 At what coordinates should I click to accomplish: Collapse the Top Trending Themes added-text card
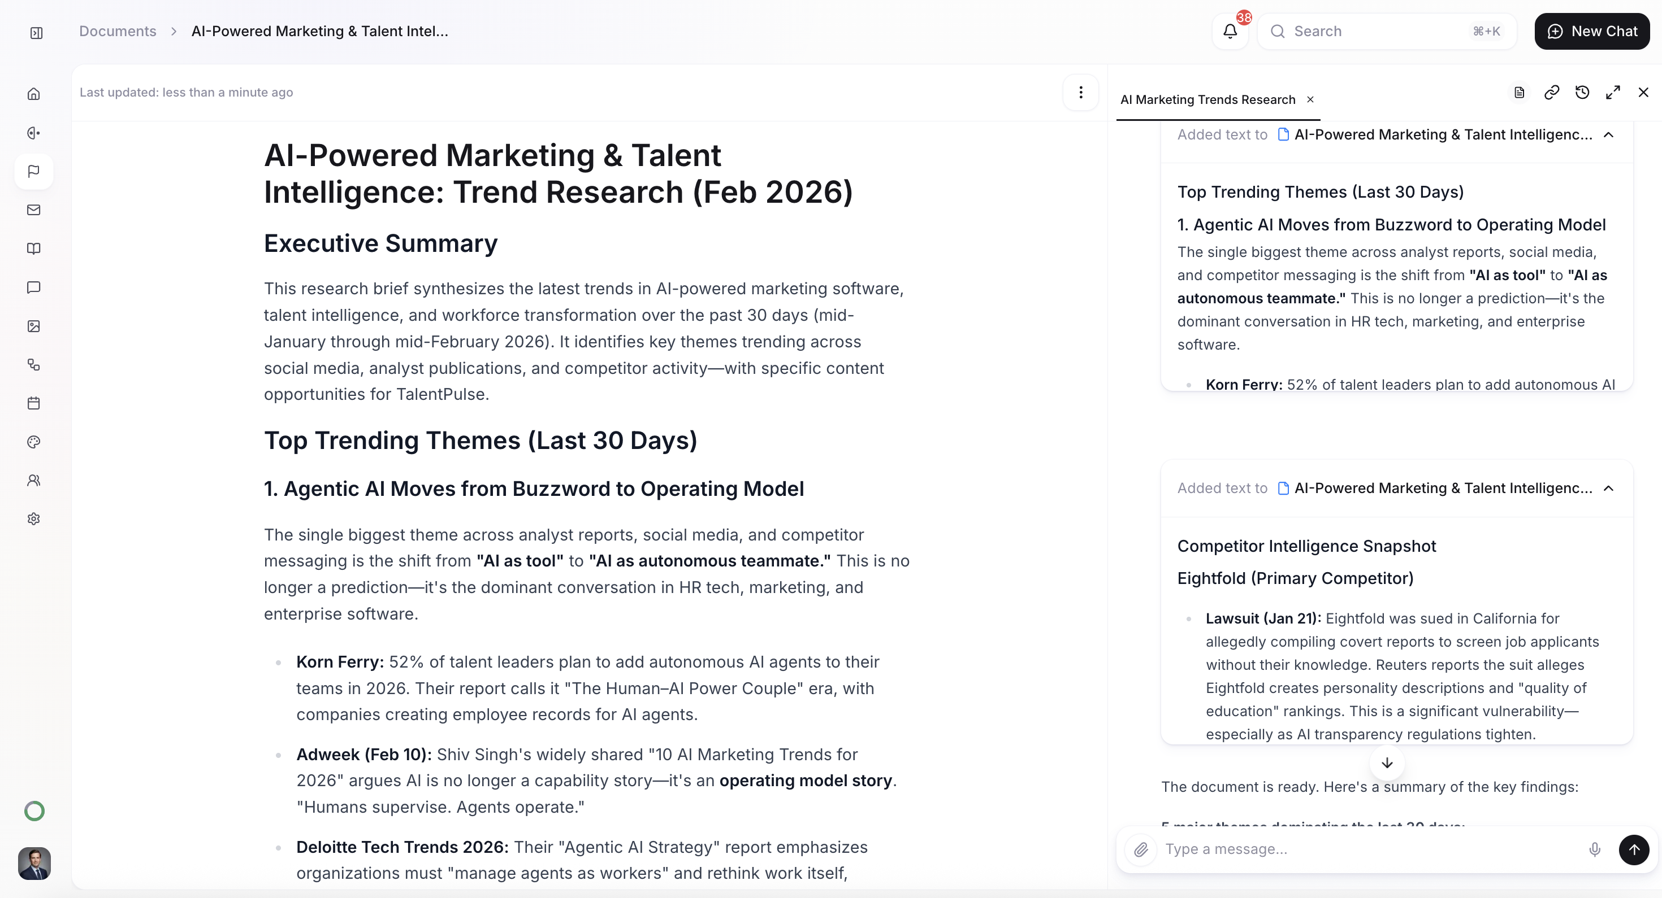pyautogui.click(x=1608, y=135)
